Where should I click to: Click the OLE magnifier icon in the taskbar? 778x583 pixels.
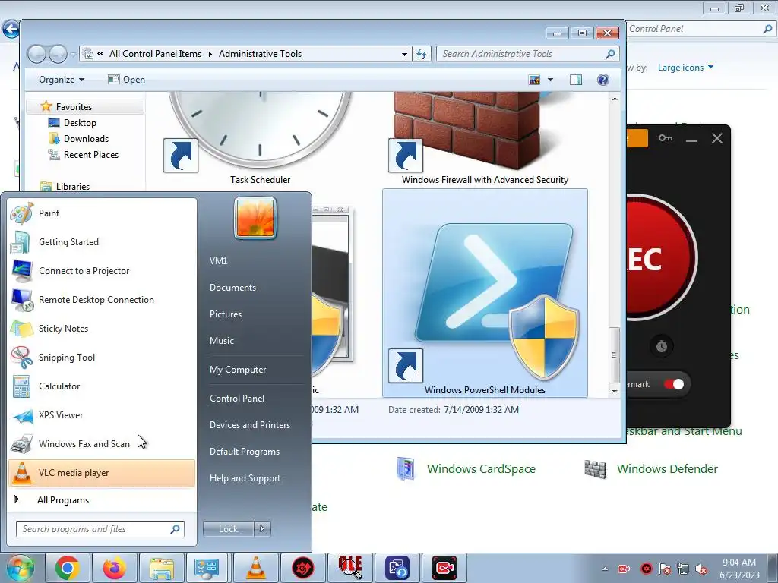[349, 568]
